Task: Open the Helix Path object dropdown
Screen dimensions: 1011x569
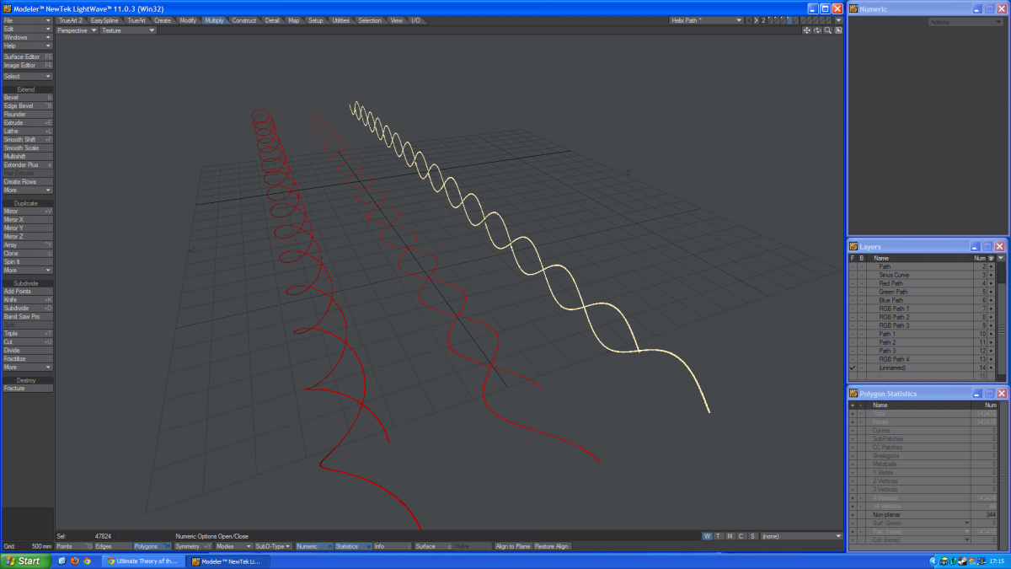Action: click(706, 20)
